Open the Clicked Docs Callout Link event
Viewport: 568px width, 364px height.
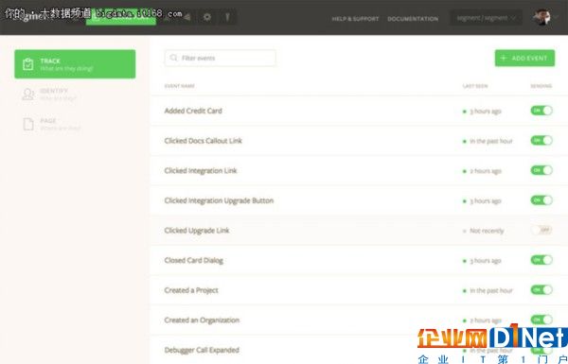click(x=204, y=141)
